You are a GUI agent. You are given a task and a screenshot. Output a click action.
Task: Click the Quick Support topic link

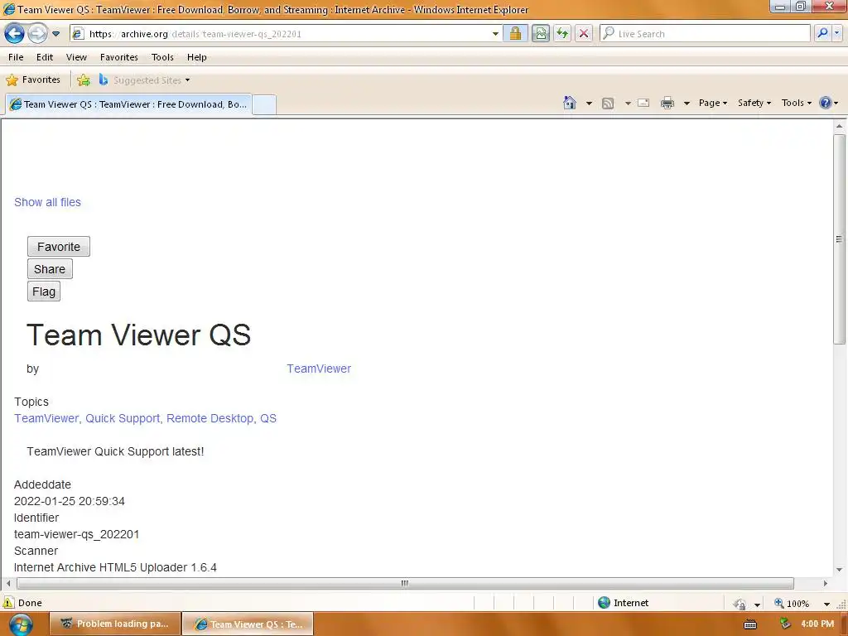[x=123, y=418]
